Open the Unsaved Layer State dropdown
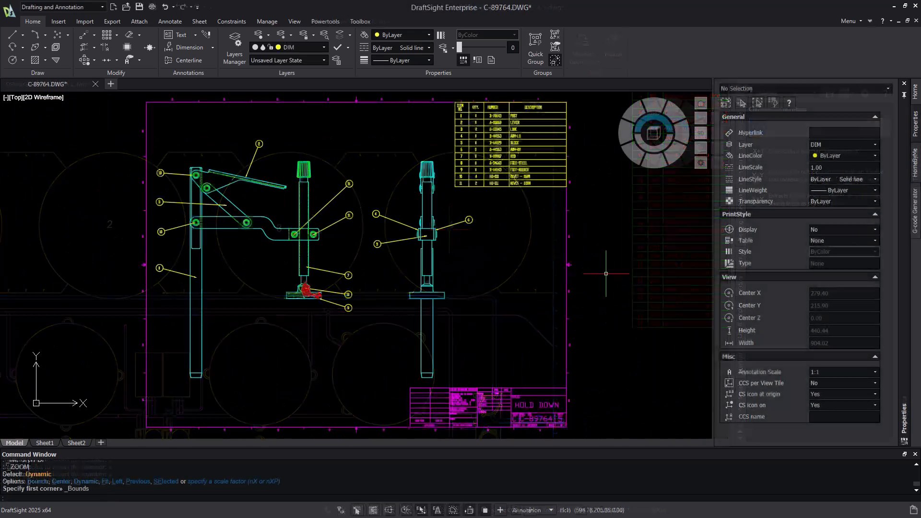 point(289,60)
